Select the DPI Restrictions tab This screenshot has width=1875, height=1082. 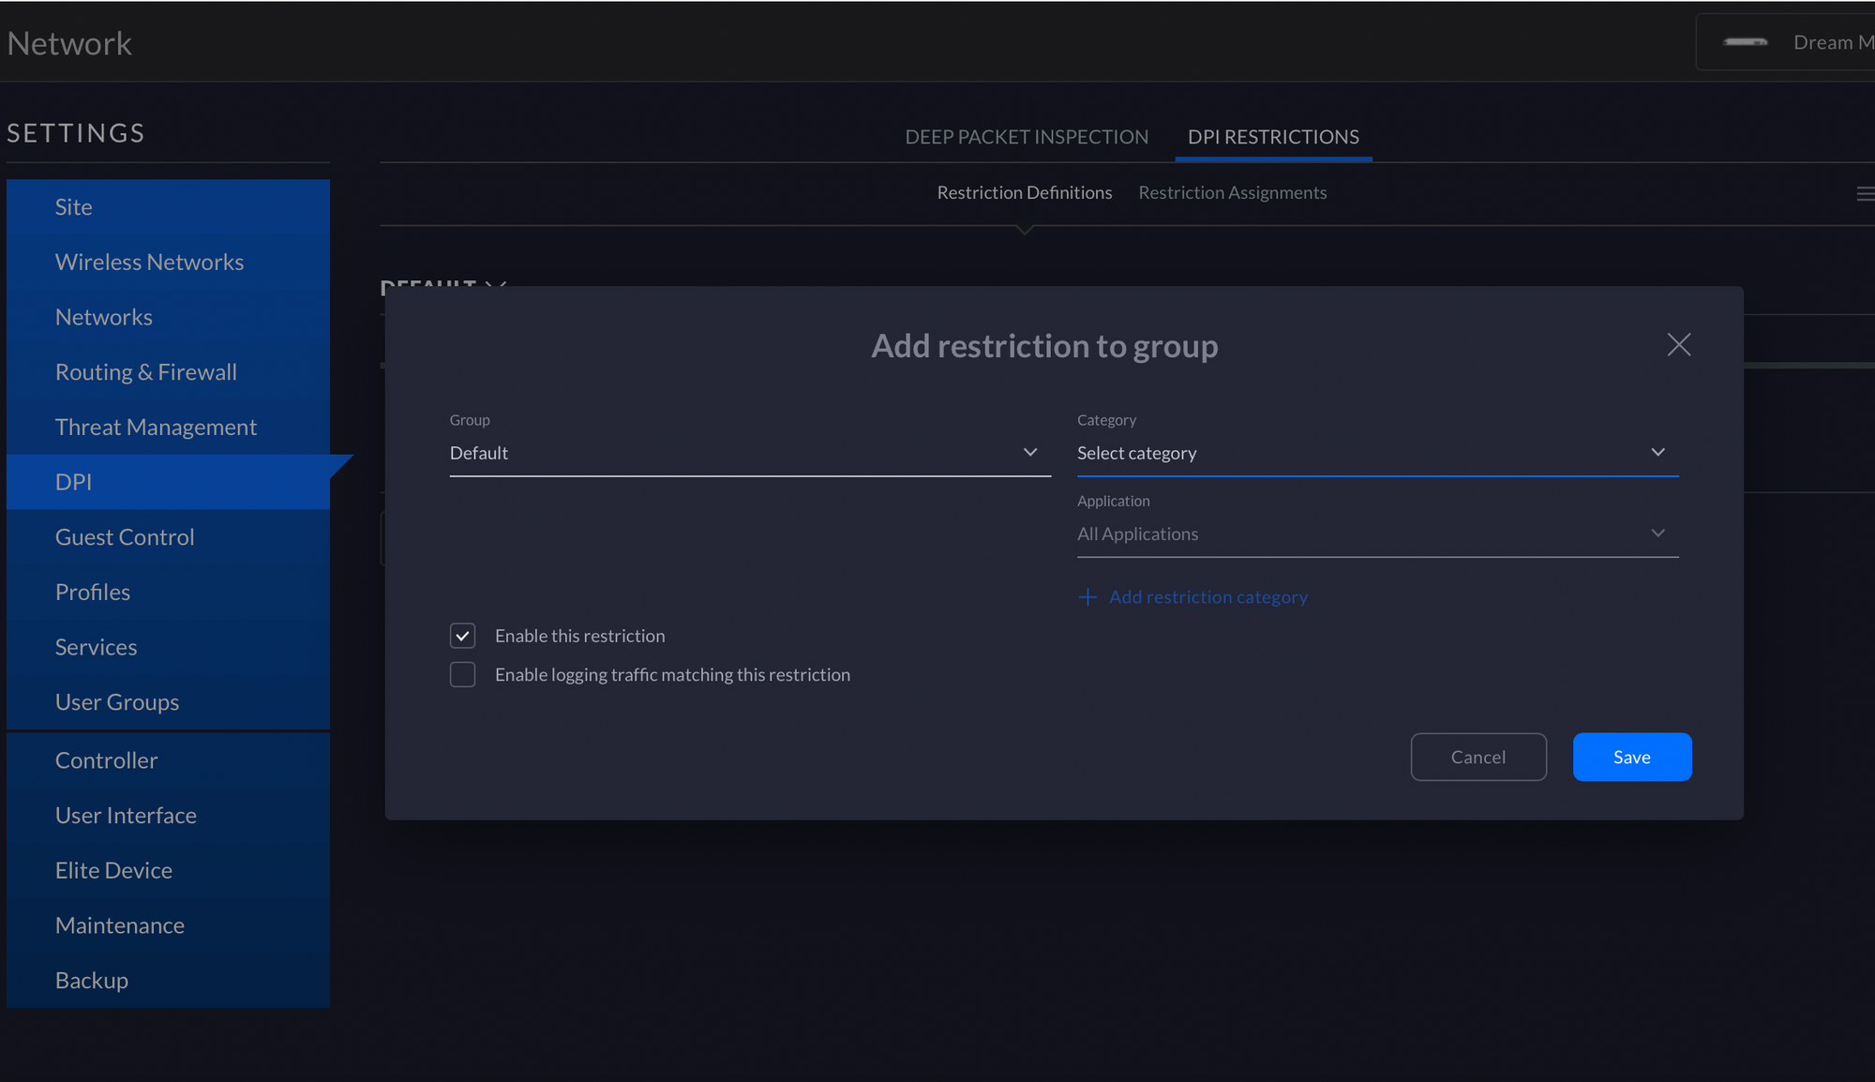pyautogui.click(x=1273, y=137)
